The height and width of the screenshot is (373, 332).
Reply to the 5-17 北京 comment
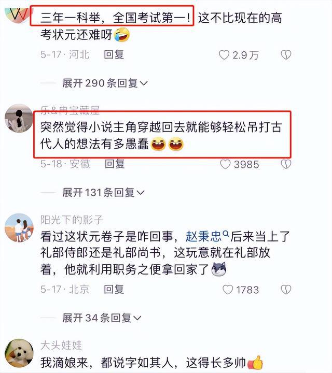[114, 289]
